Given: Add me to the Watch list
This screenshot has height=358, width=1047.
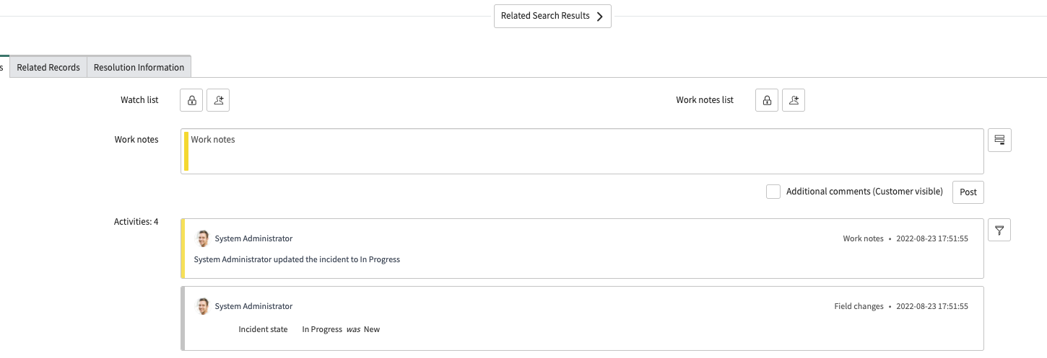Looking at the screenshot, I should [218, 101].
